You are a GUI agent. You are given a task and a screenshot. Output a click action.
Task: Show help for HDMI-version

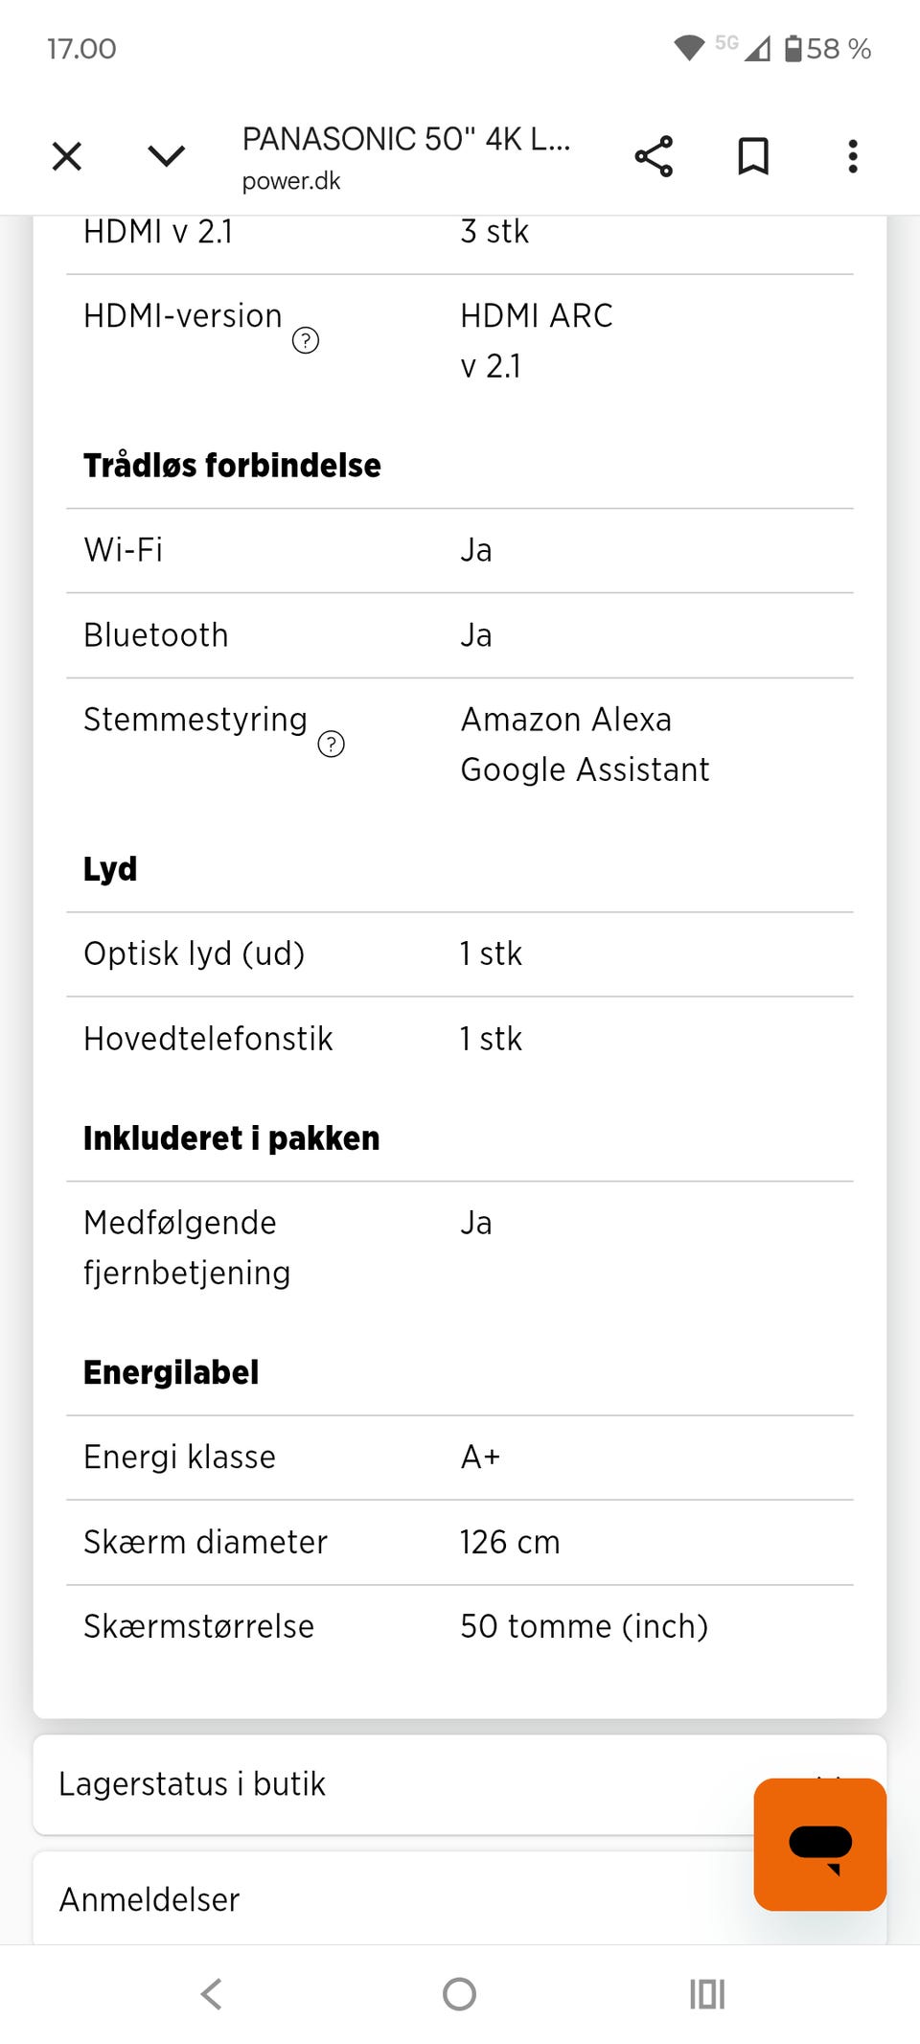click(306, 340)
